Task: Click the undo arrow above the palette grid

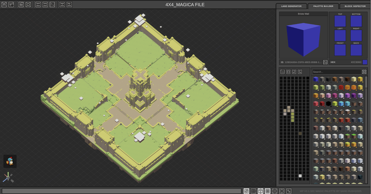Action: click(x=294, y=72)
